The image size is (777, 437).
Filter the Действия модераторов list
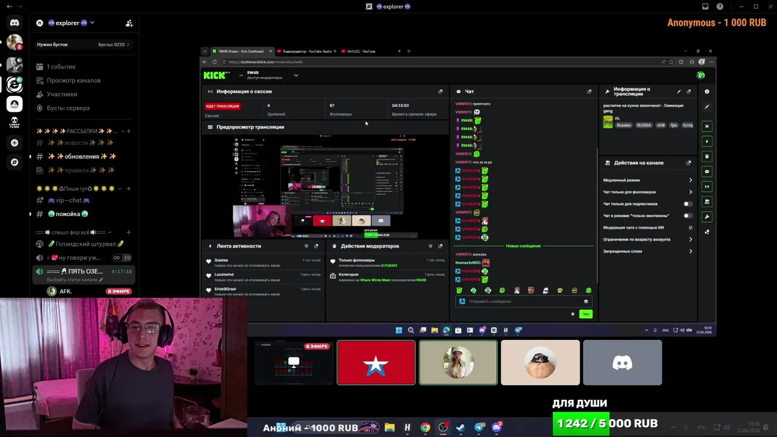pyautogui.click(x=430, y=246)
